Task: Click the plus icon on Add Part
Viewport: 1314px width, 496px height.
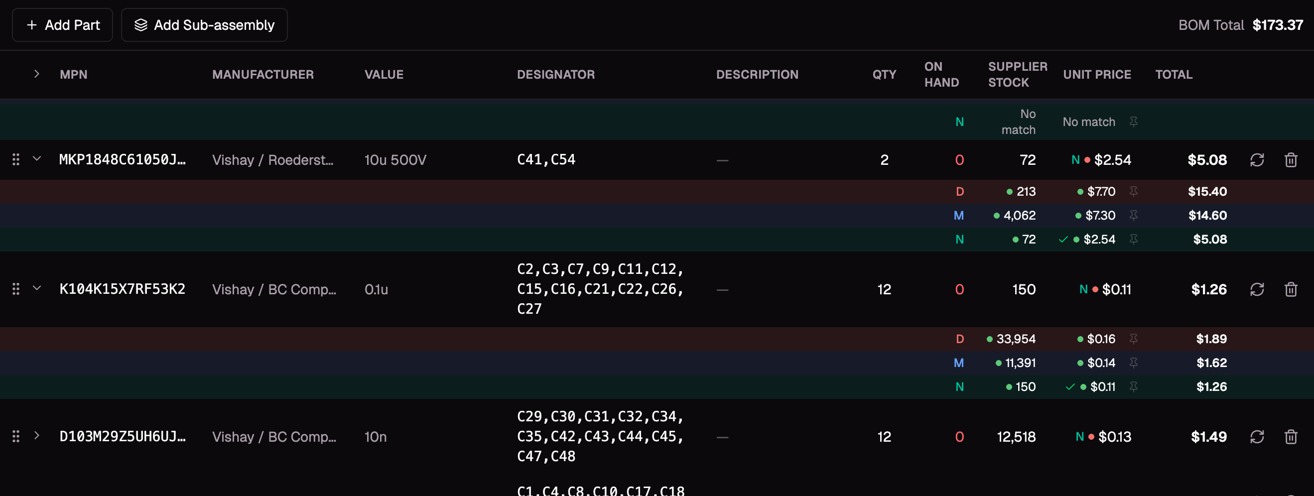Action: 32,24
